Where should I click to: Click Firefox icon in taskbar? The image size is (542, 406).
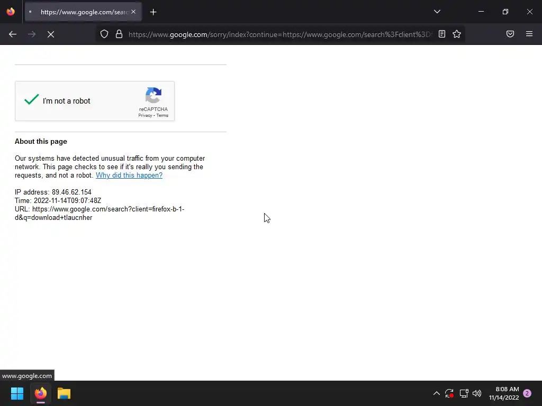coord(40,393)
